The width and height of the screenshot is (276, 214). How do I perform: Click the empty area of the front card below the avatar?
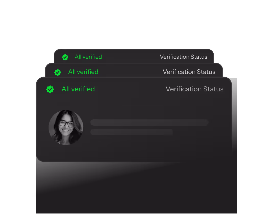134,153
